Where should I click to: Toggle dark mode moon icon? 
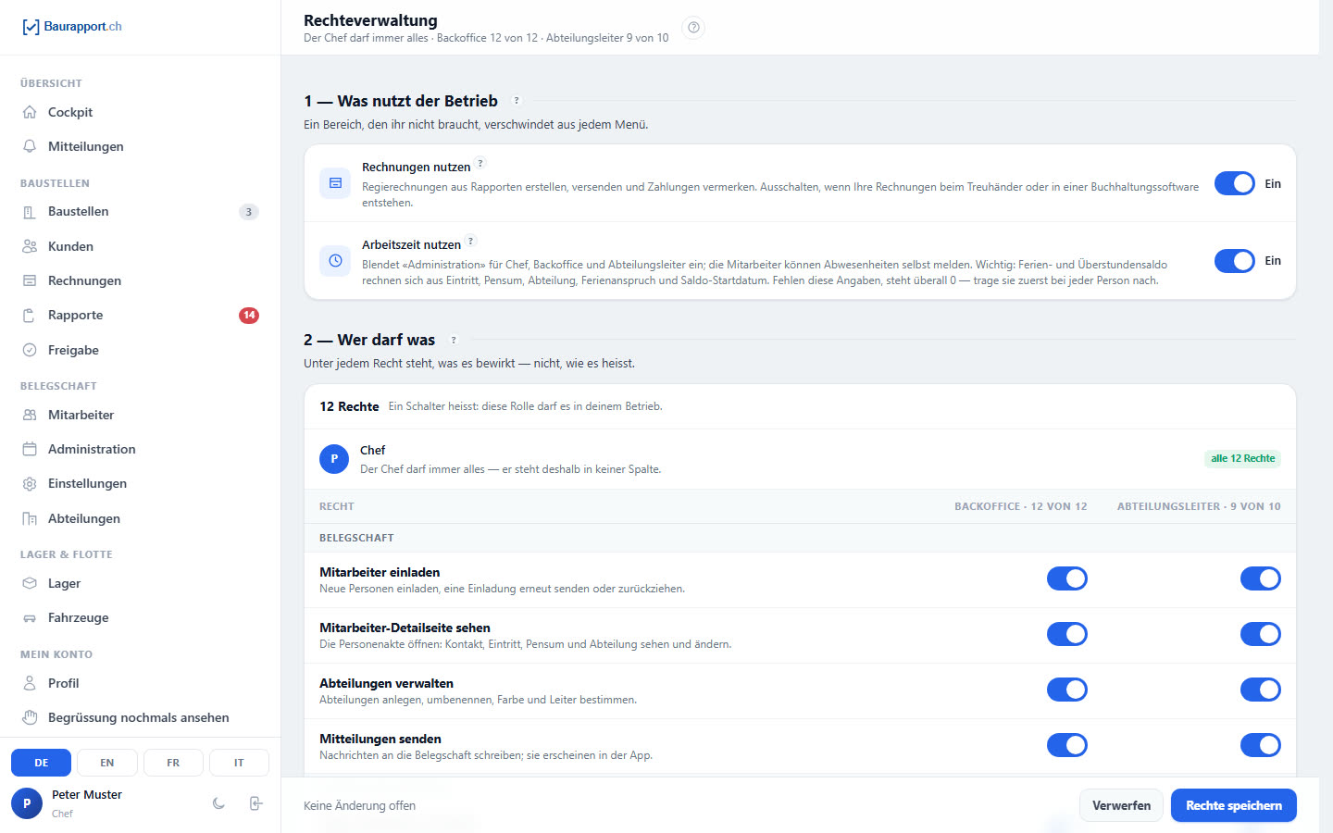click(x=218, y=803)
